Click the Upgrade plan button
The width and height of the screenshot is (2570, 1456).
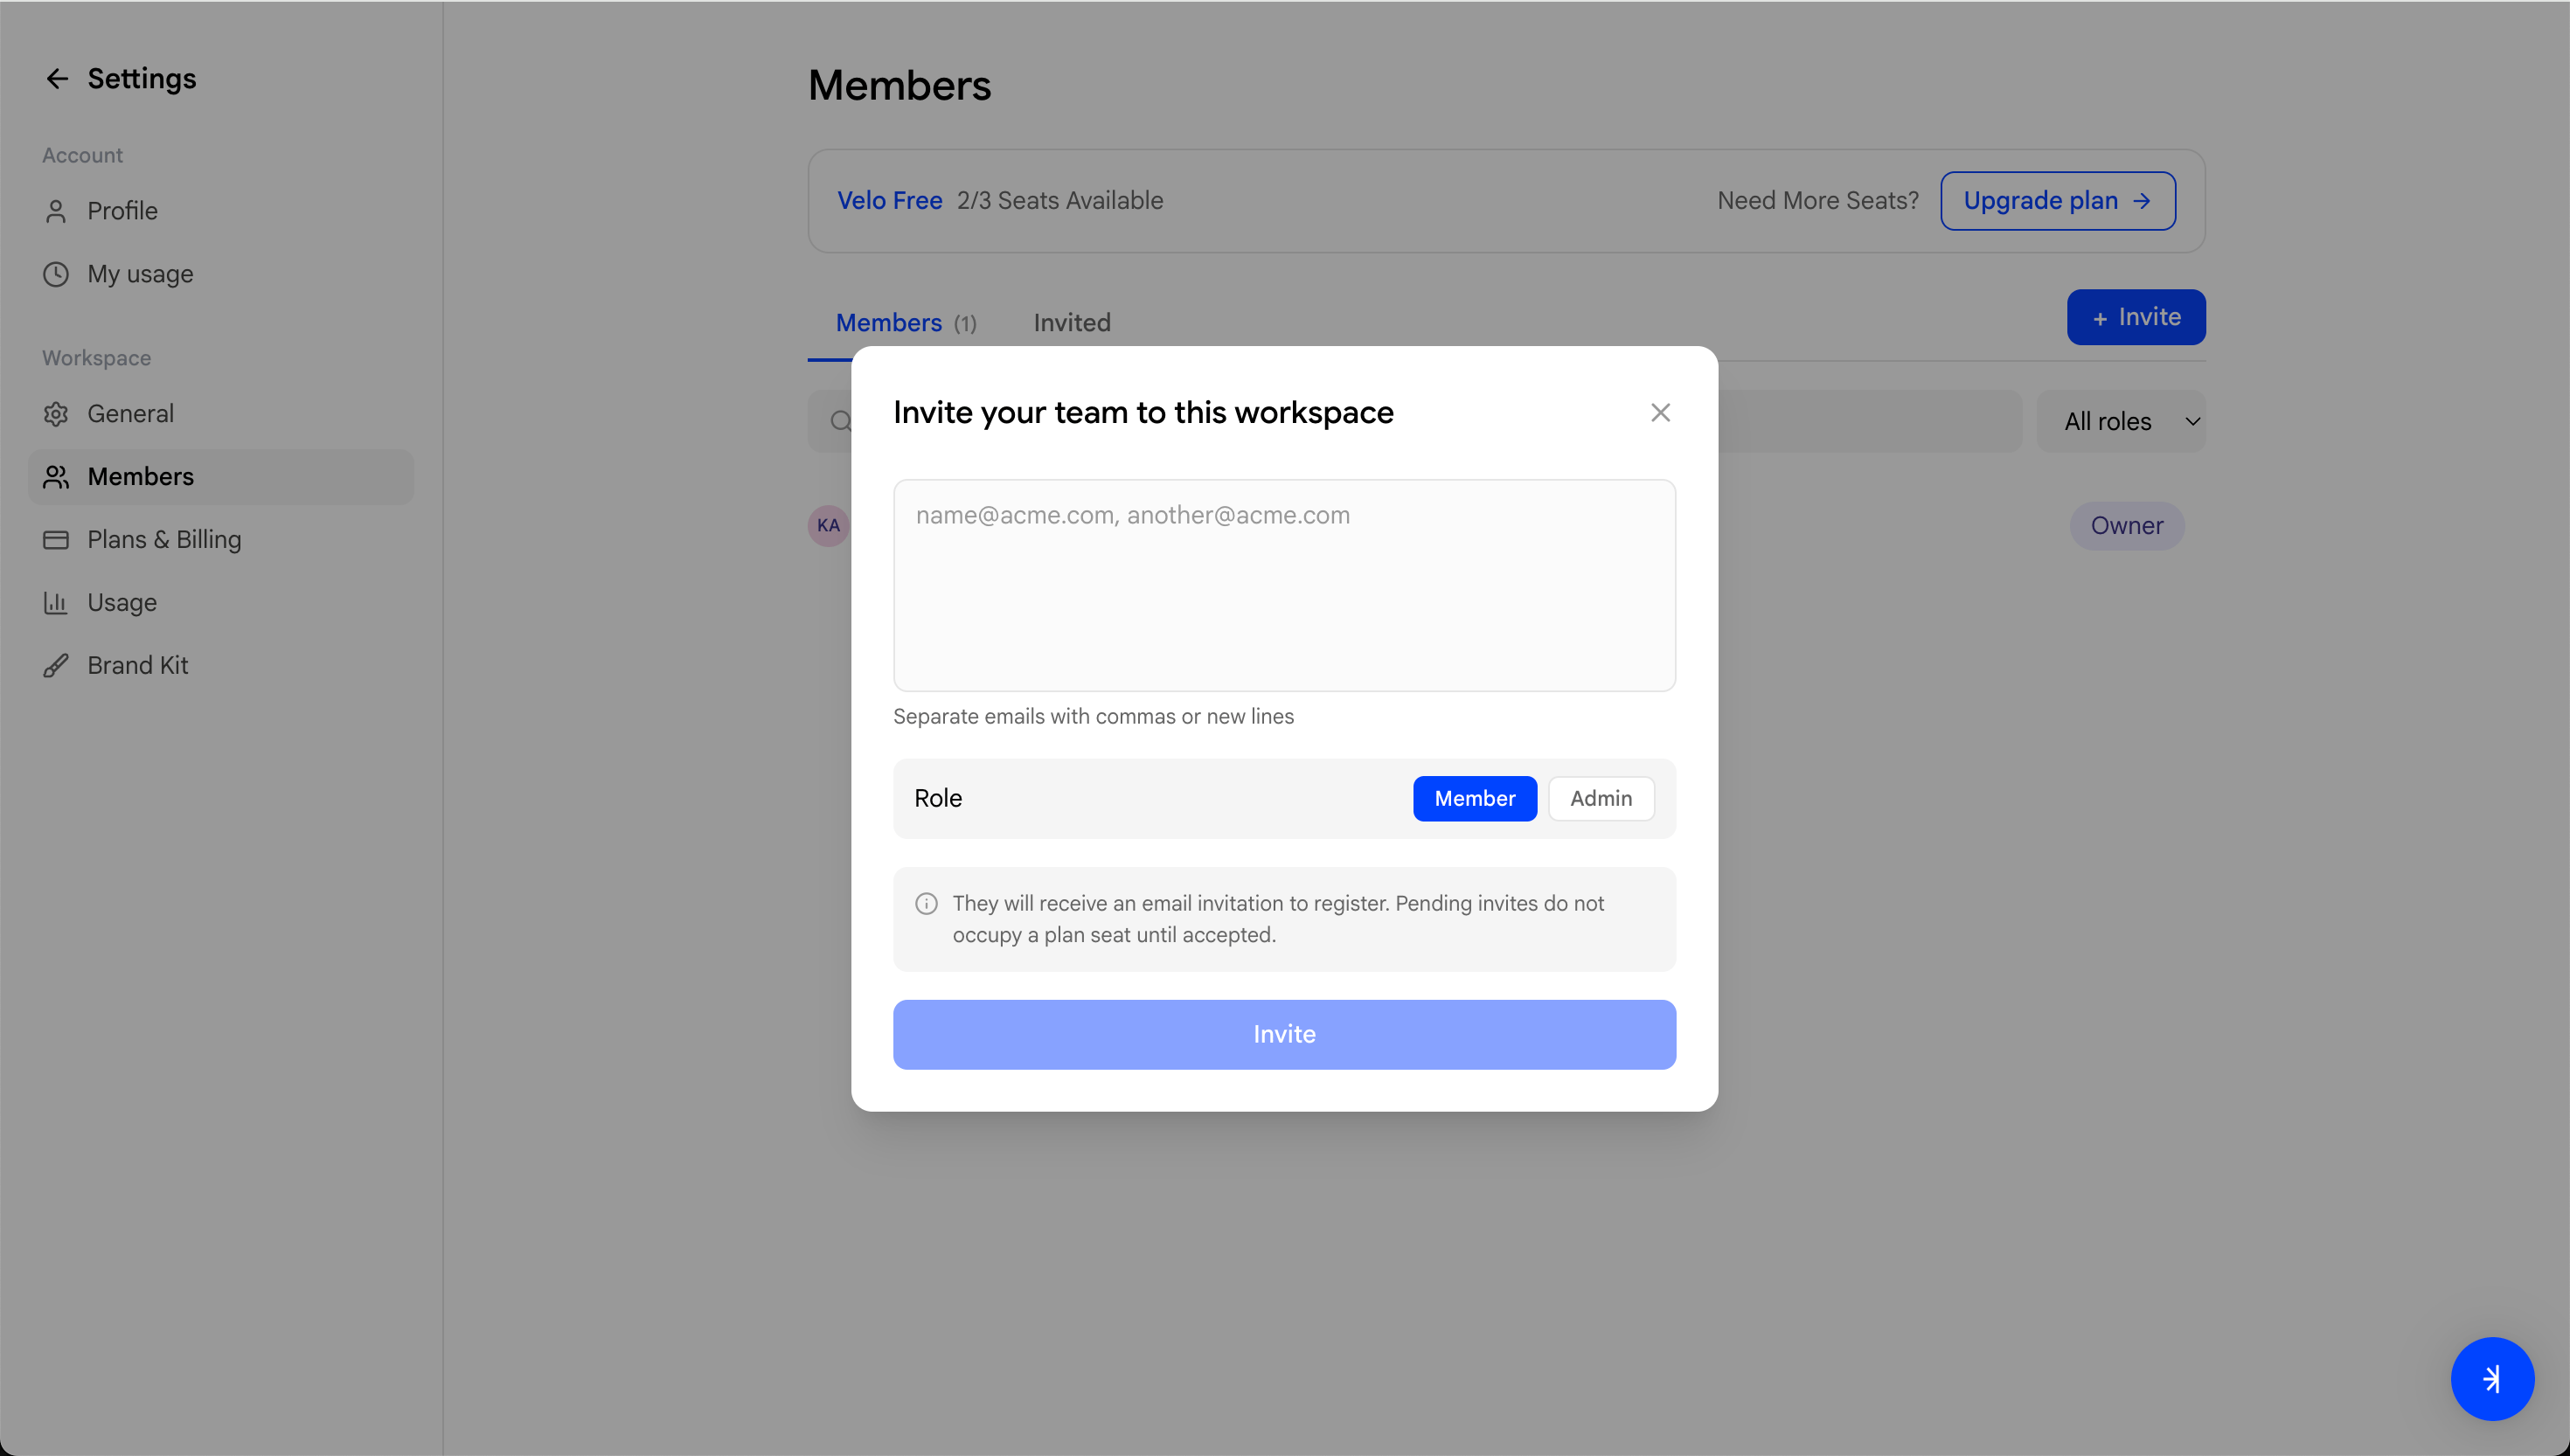click(2058, 201)
